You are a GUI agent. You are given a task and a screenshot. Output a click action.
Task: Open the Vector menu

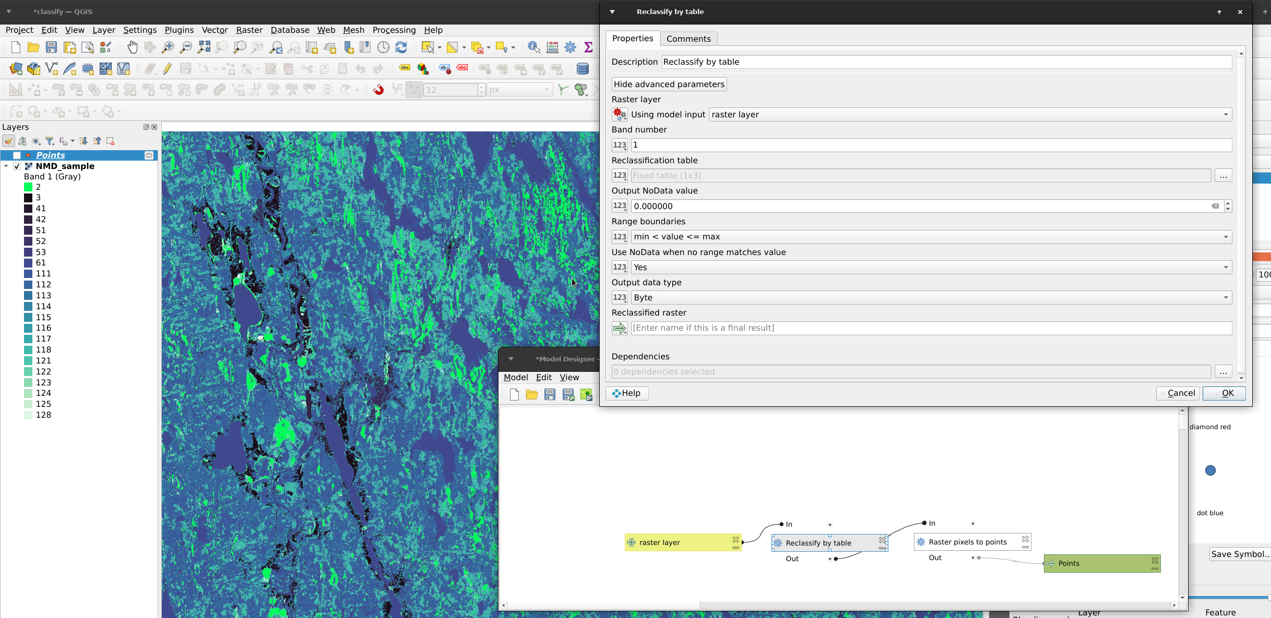click(215, 30)
